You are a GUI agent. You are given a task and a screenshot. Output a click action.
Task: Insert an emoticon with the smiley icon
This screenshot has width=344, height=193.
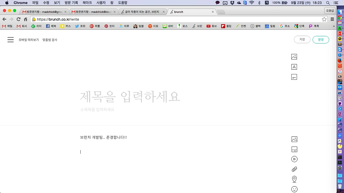tap(294, 189)
